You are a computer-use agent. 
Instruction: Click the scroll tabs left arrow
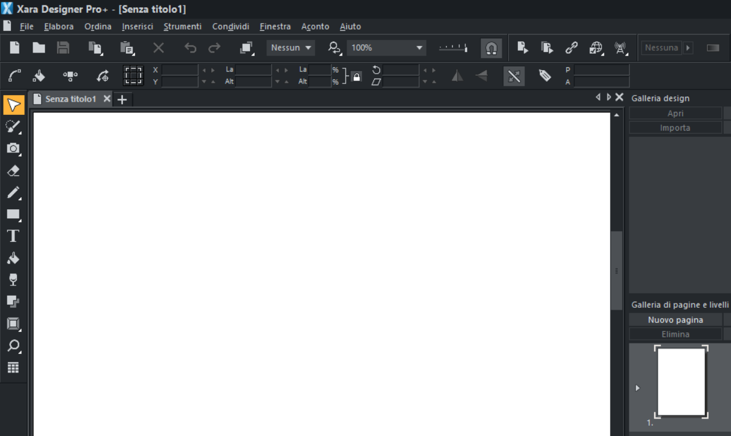[x=598, y=97]
